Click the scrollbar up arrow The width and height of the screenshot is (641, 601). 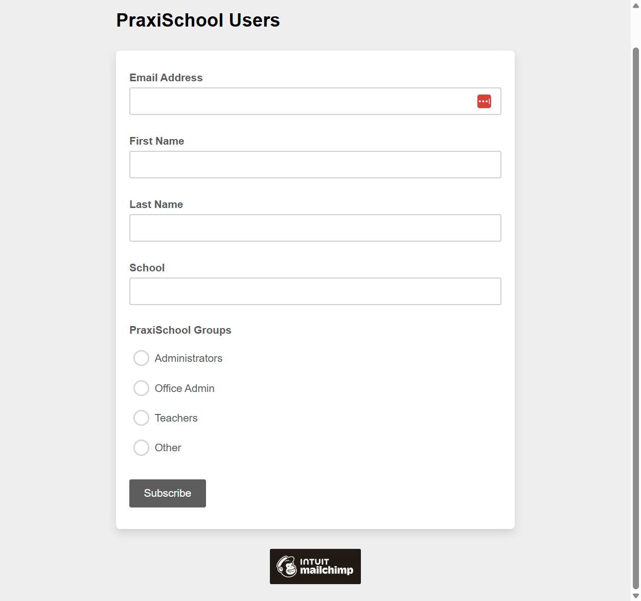[x=635, y=5]
